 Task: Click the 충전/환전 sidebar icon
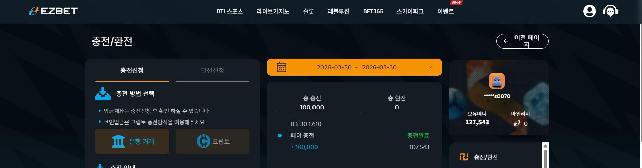[464, 157]
